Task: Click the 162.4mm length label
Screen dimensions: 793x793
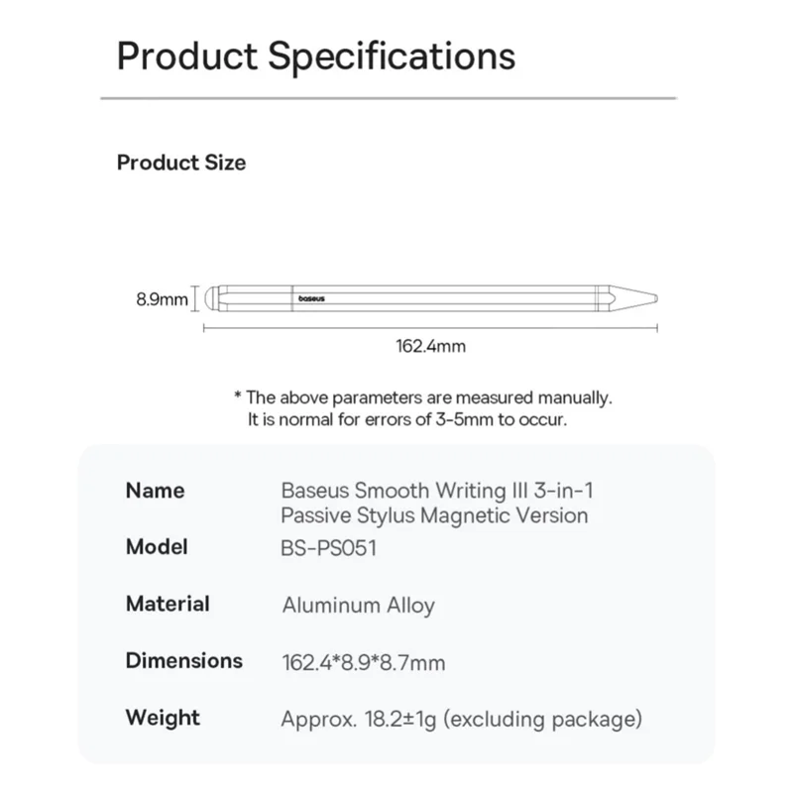Action: click(x=430, y=347)
